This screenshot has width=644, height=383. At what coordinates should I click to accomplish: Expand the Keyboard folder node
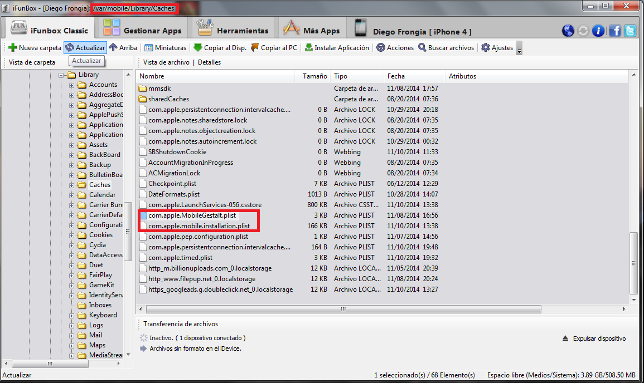[x=72, y=316]
